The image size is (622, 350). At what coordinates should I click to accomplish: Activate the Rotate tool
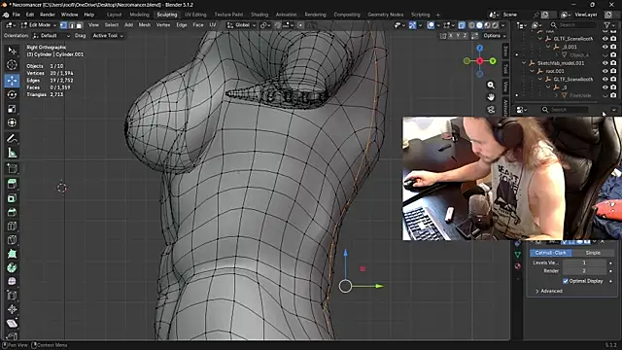pyautogui.click(x=12, y=94)
